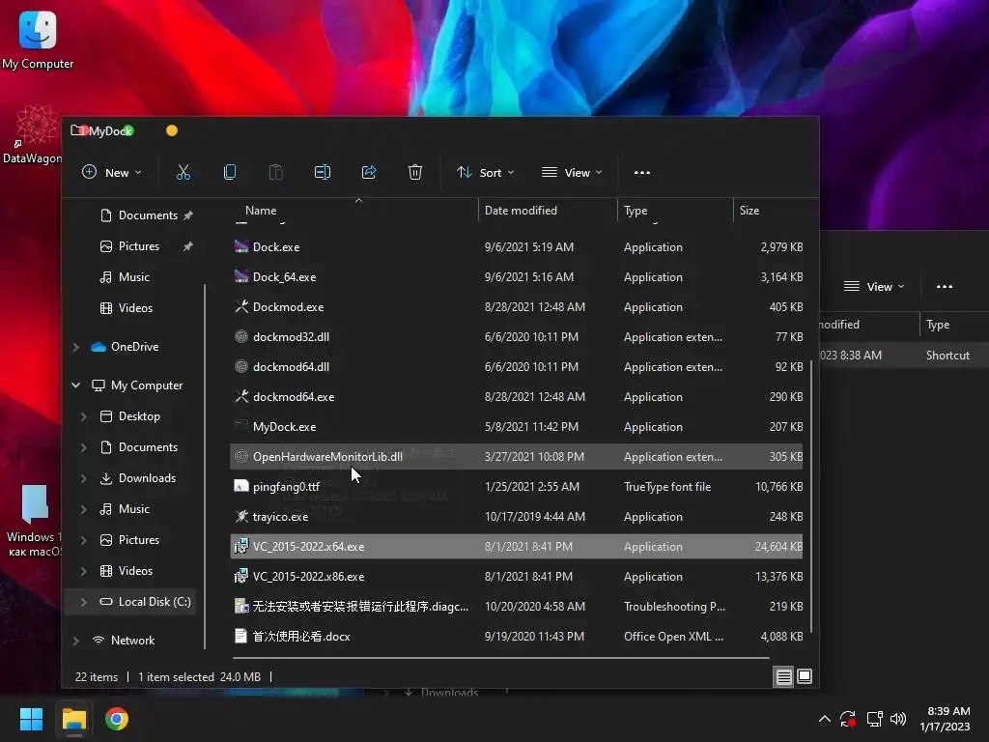Viewport: 989px width, 742px height.
Task: Open the View dropdown in background window
Action: tap(874, 286)
